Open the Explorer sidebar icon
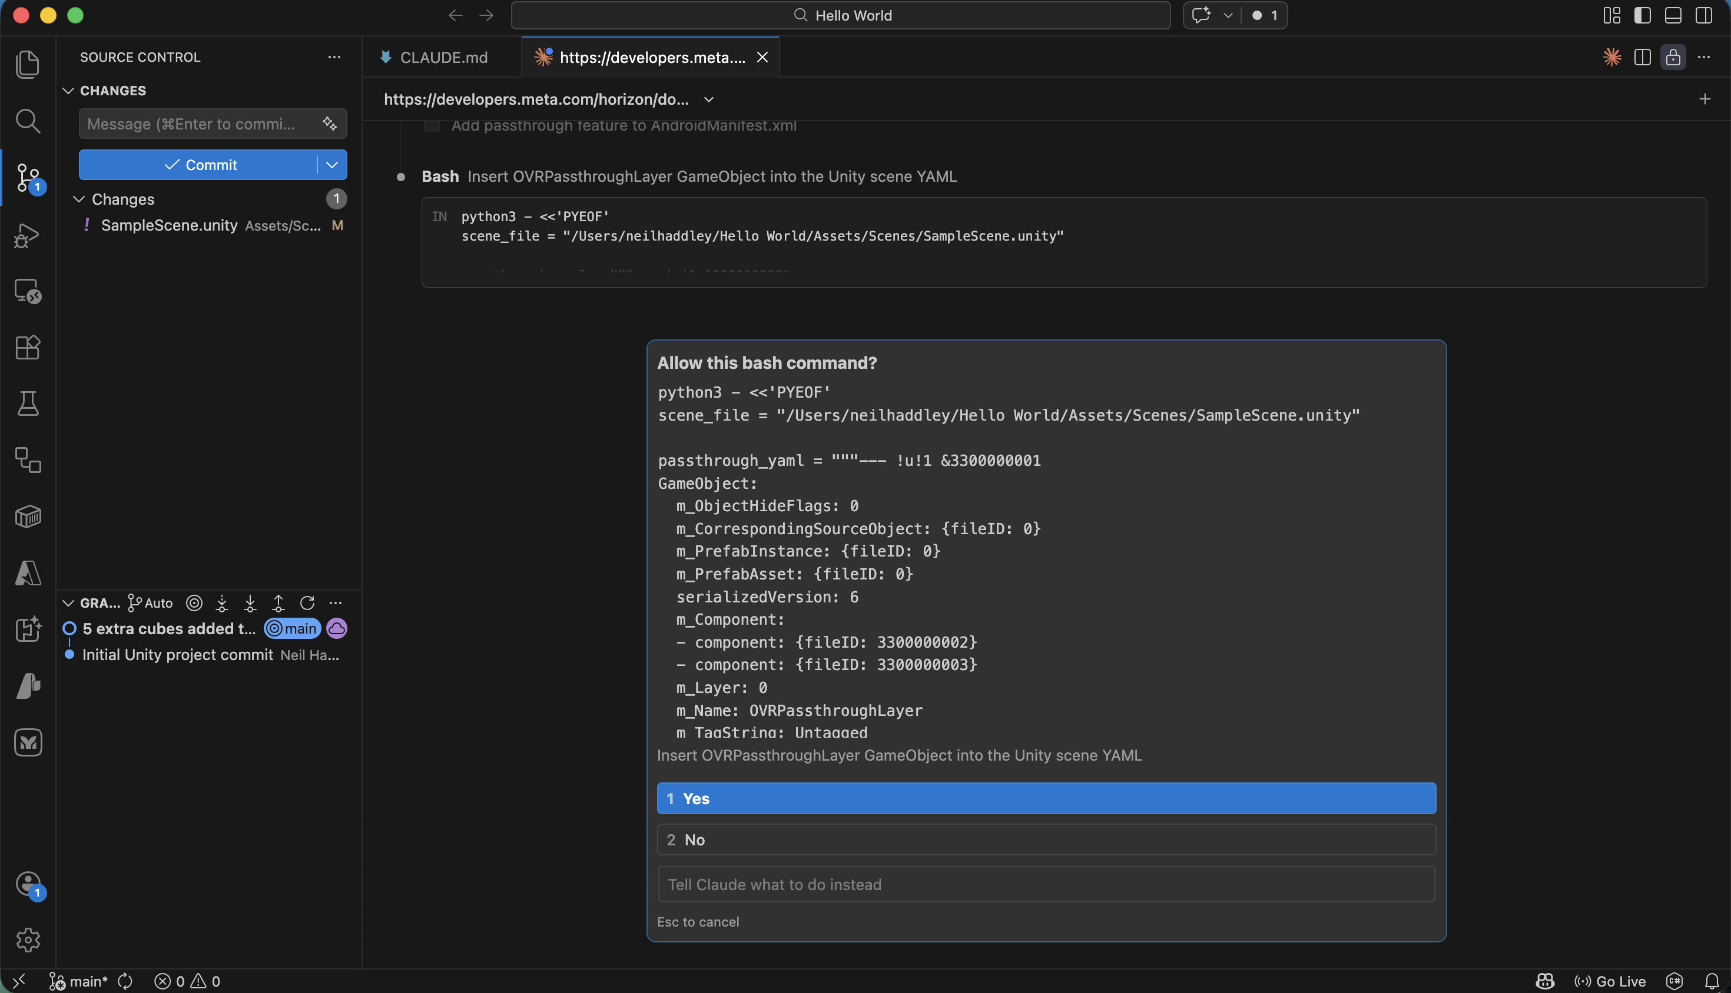Image resolution: width=1731 pixels, height=993 pixels. (28, 64)
